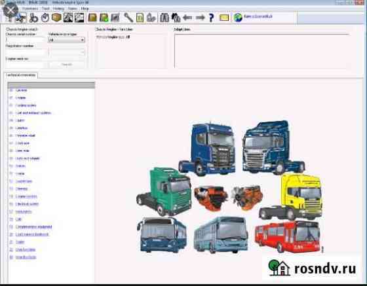Click the chassis serial number field

click(25, 39)
